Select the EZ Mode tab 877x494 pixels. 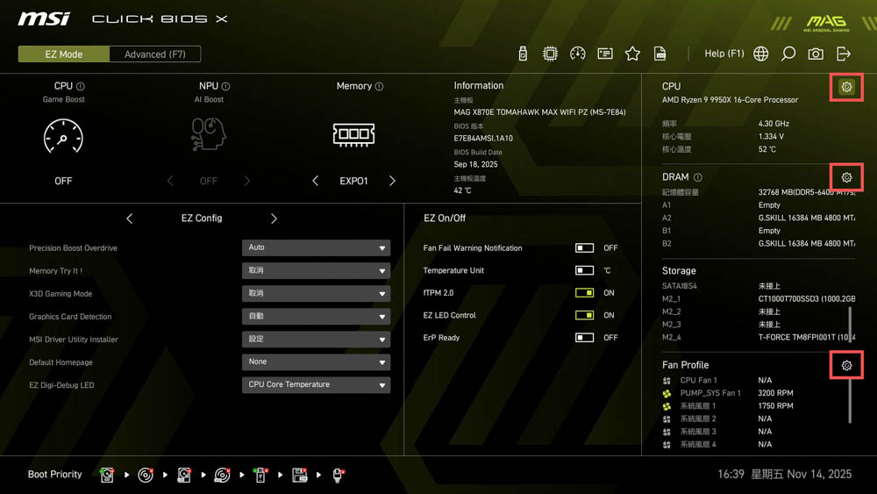(x=64, y=54)
